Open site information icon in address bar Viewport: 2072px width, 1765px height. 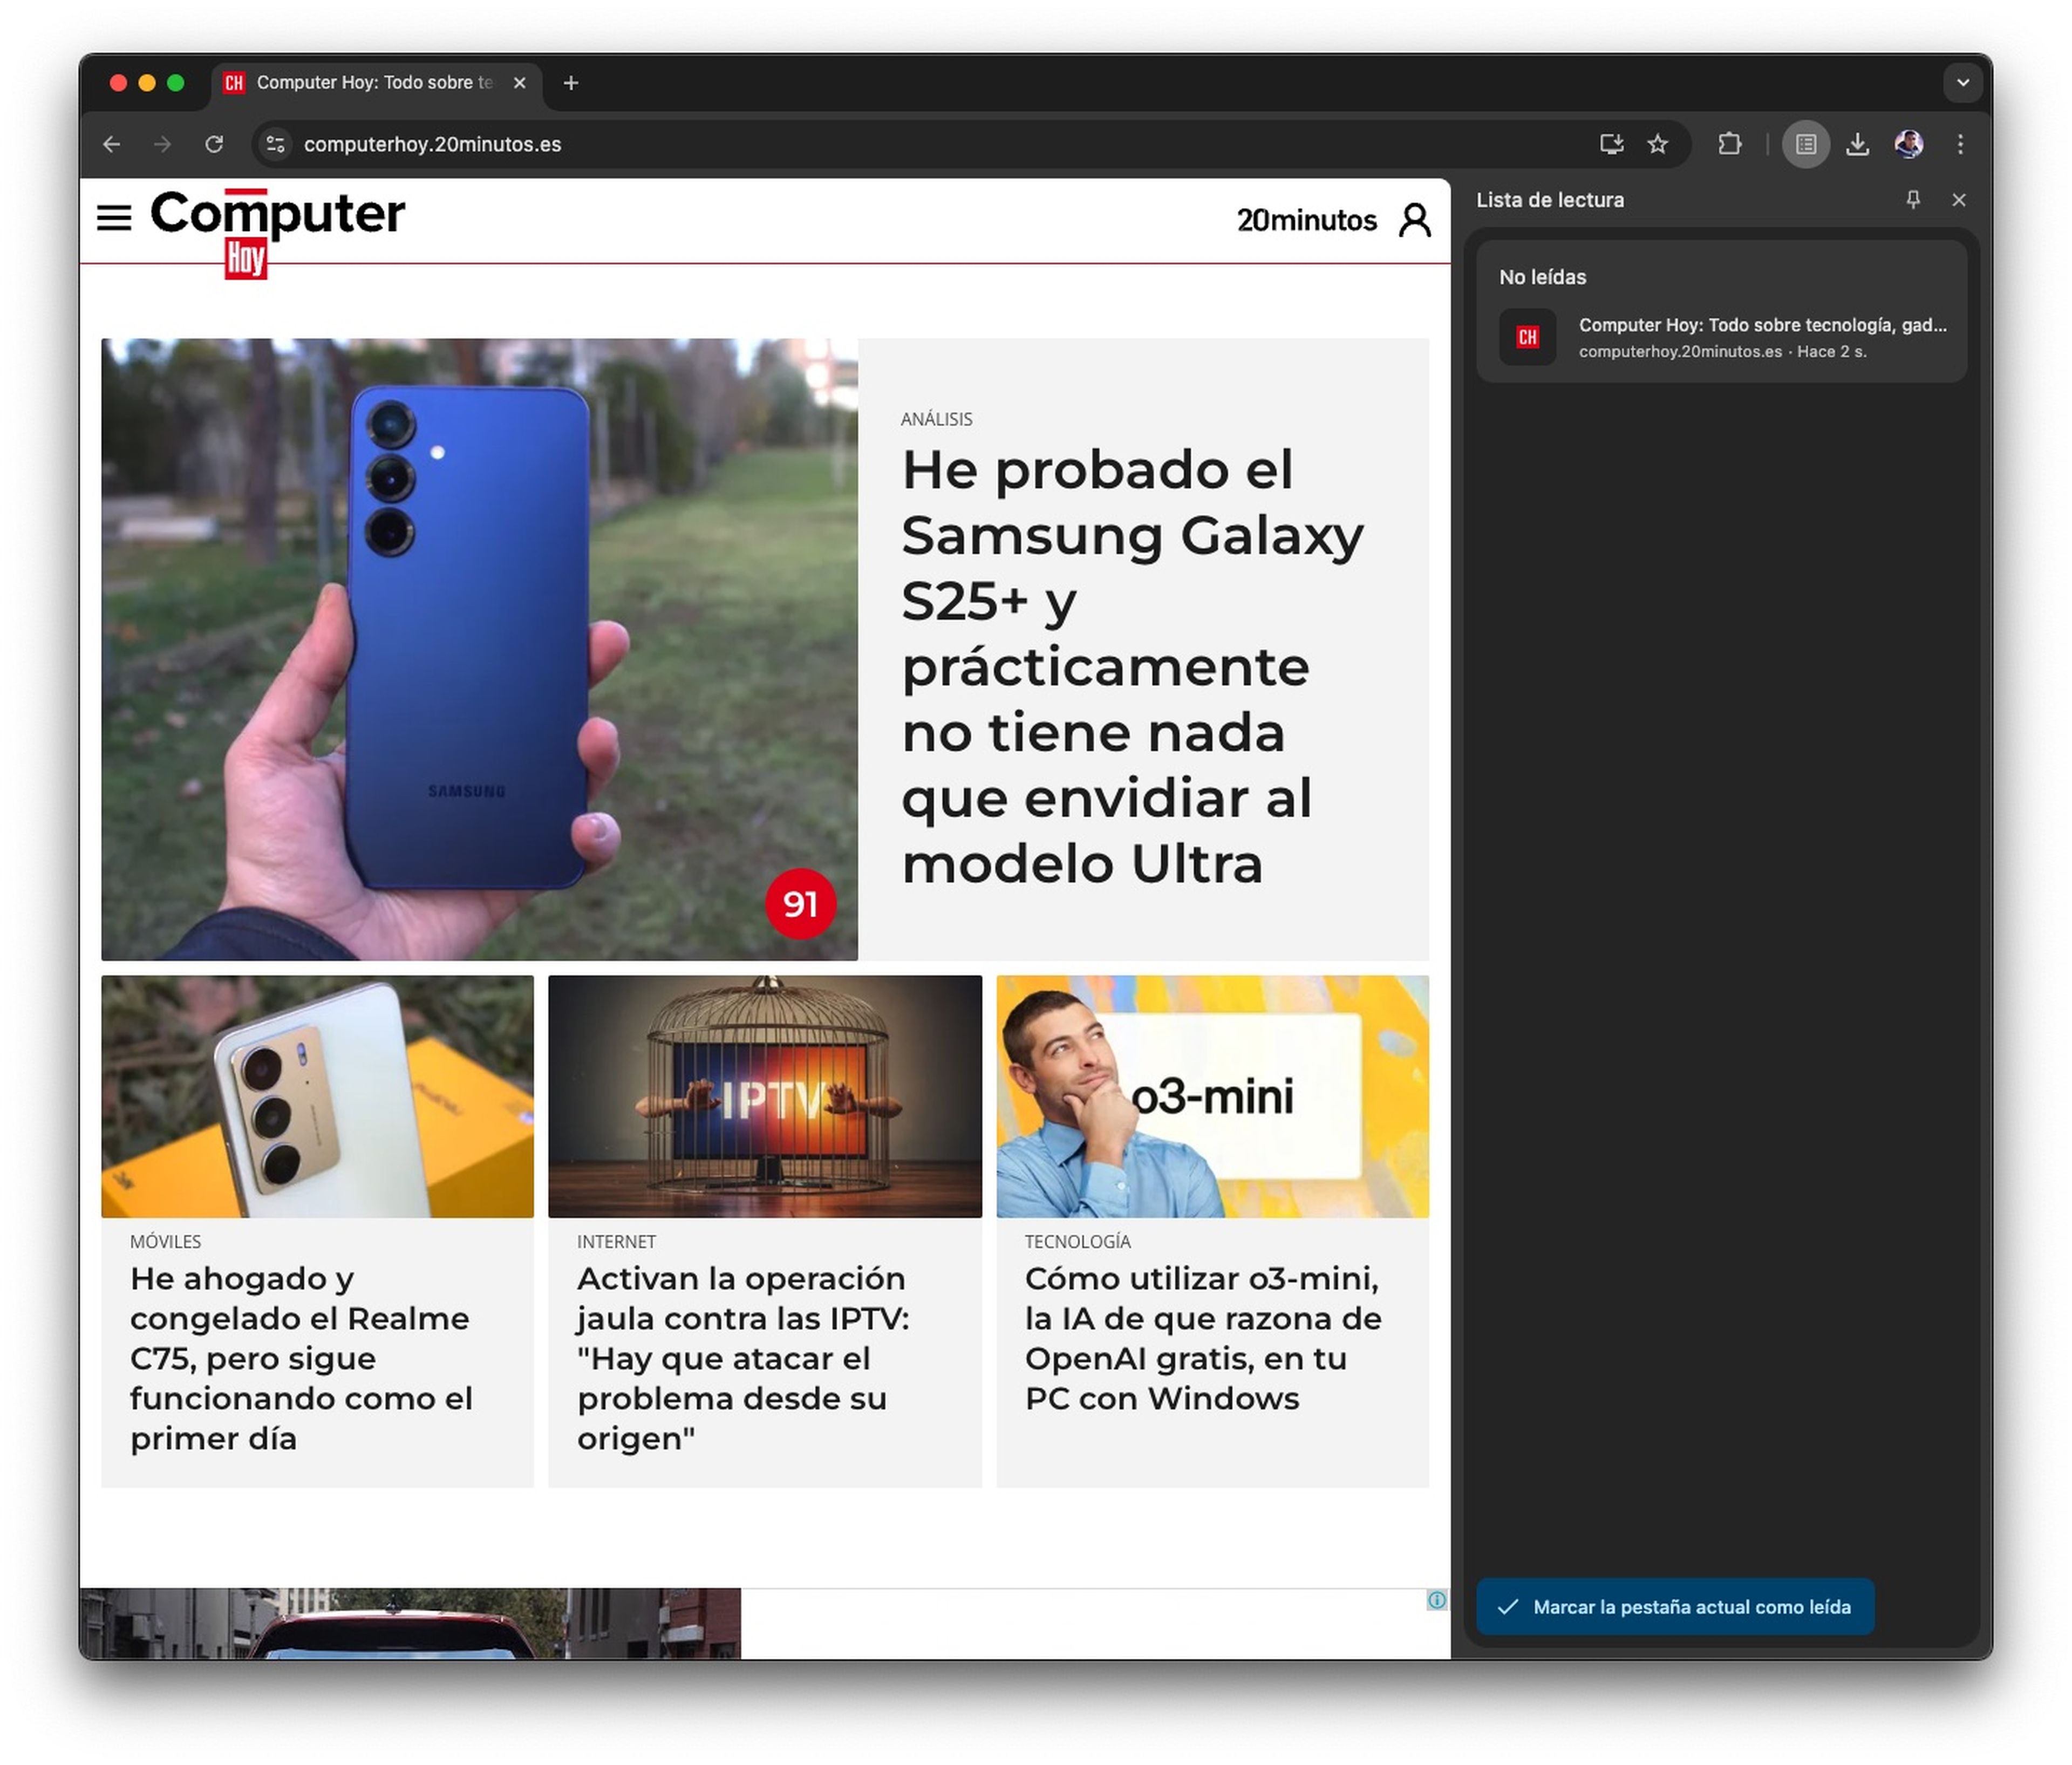click(276, 144)
